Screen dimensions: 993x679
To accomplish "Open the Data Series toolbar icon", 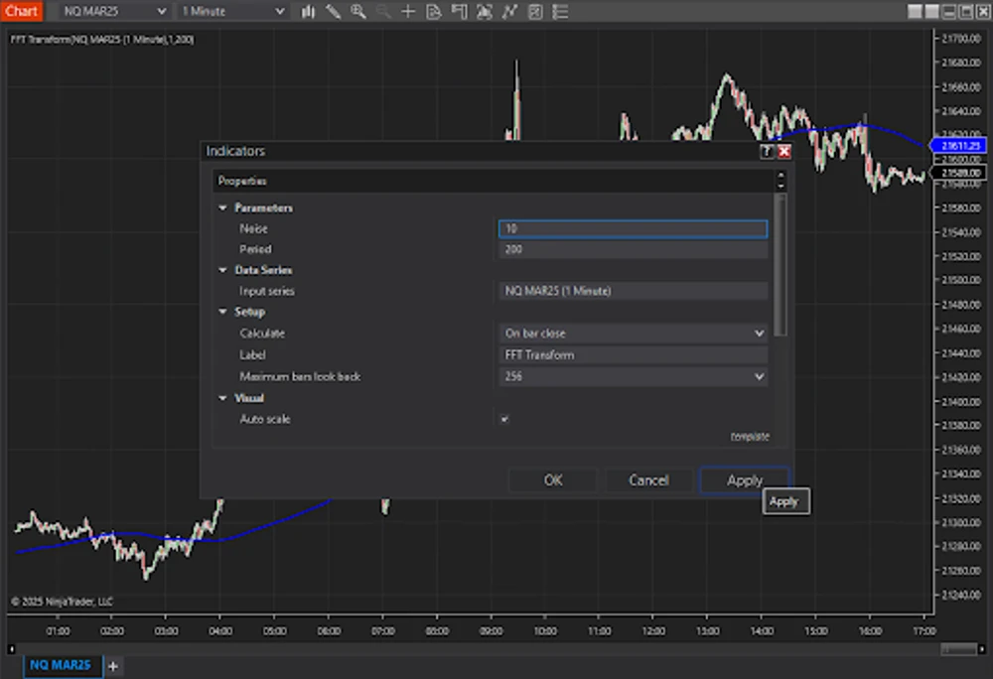I will click(x=485, y=11).
